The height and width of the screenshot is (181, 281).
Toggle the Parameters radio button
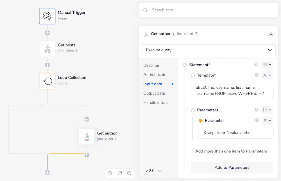pos(193,110)
